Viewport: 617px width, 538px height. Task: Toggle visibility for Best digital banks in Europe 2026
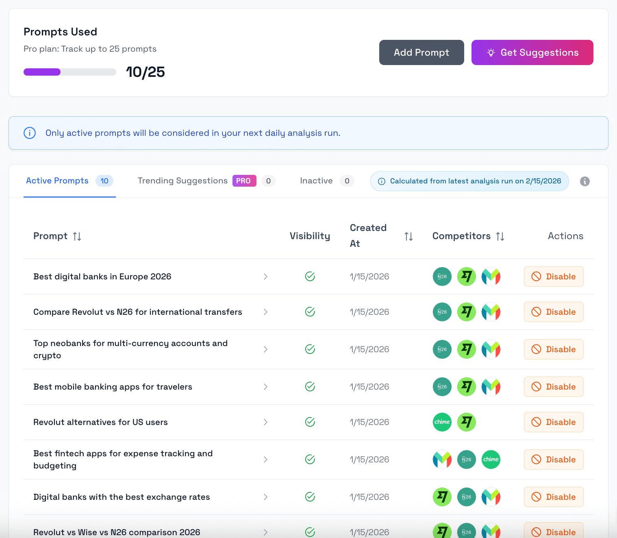[x=310, y=277]
